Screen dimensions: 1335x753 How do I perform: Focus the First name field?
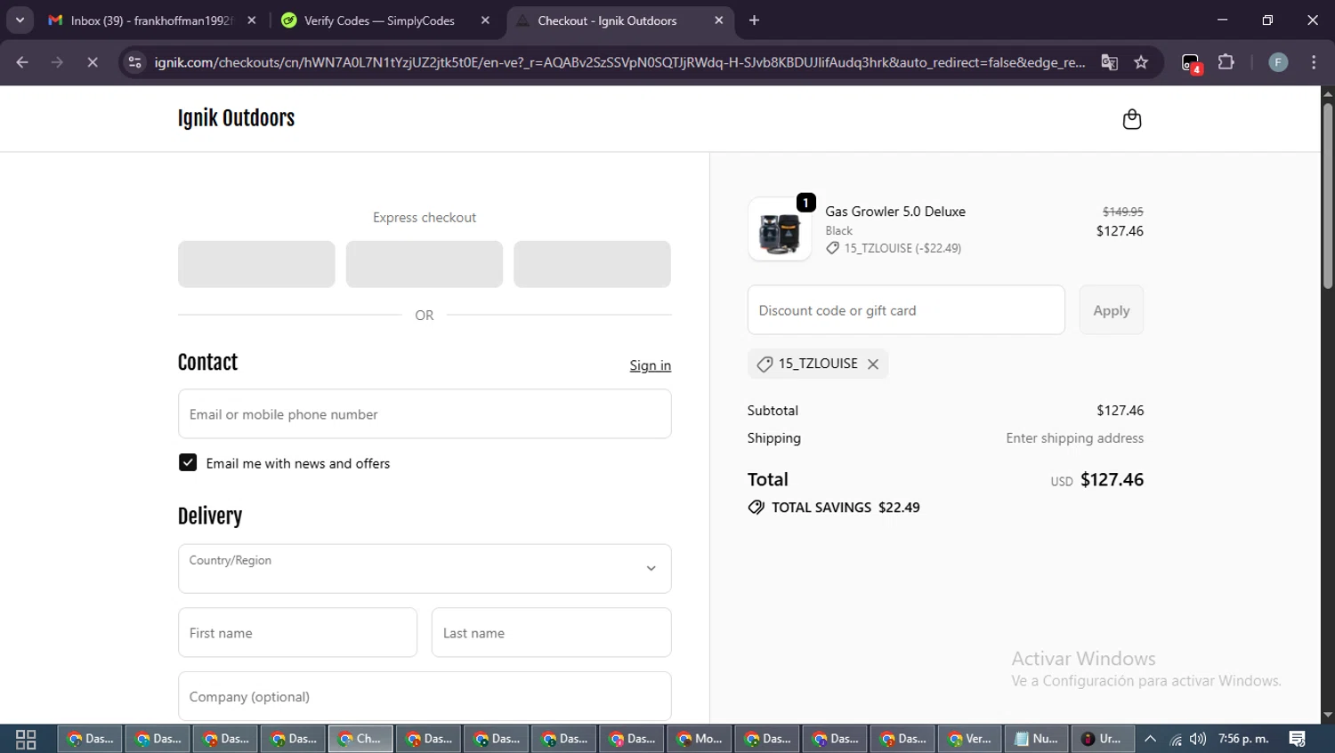click(297, 633)
